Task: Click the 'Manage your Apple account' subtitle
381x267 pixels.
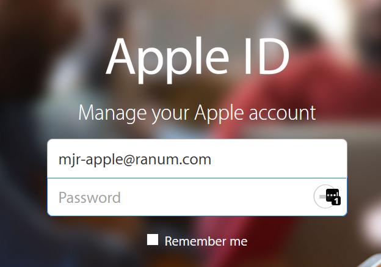Action: (197, 113)
